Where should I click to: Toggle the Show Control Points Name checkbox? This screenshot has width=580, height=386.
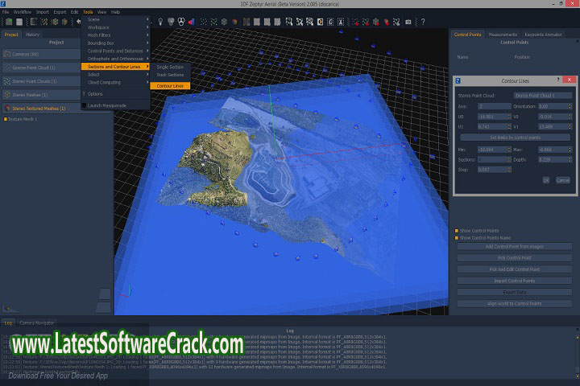(457, 238)
